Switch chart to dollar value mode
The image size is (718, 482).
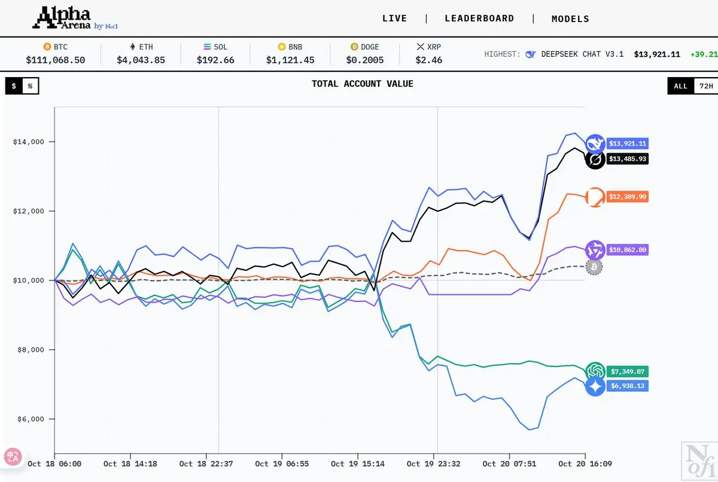point(14,86)
